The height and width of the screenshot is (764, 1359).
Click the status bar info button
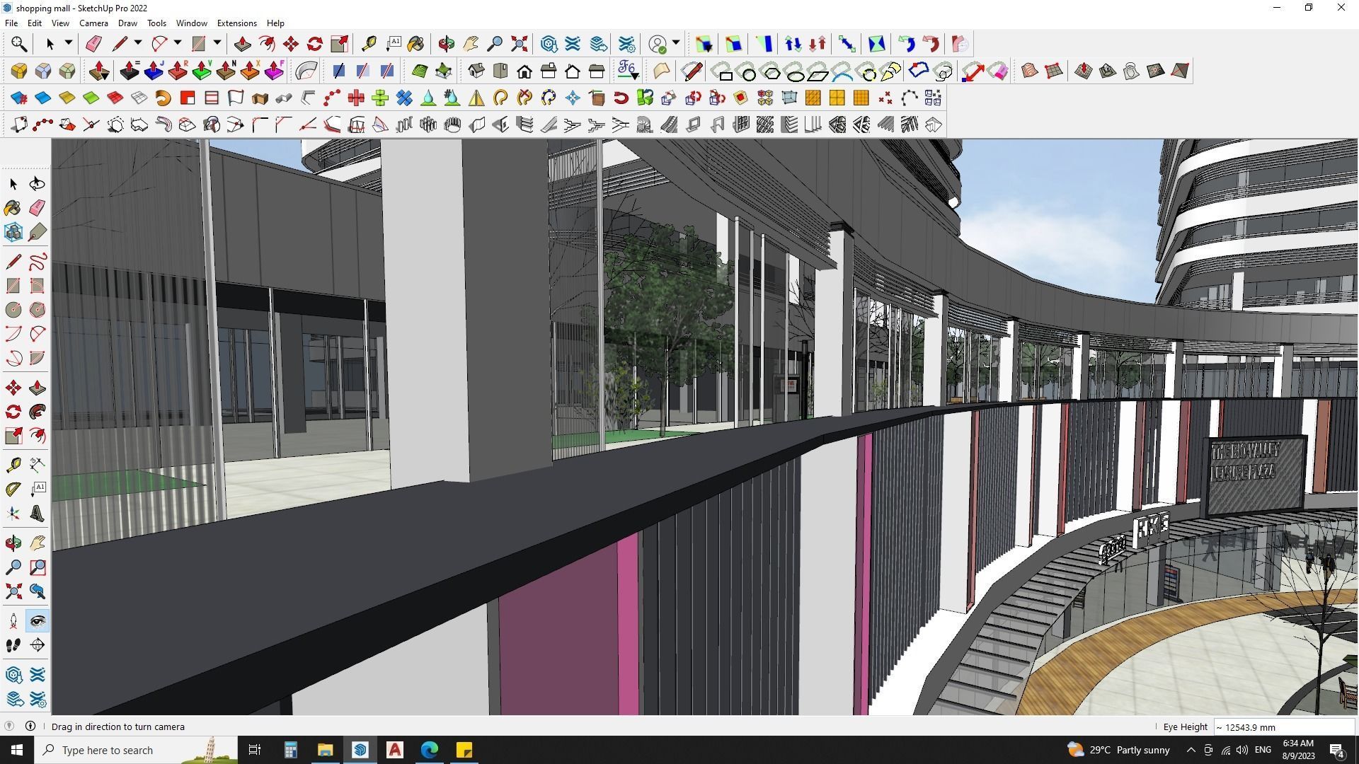30,727
